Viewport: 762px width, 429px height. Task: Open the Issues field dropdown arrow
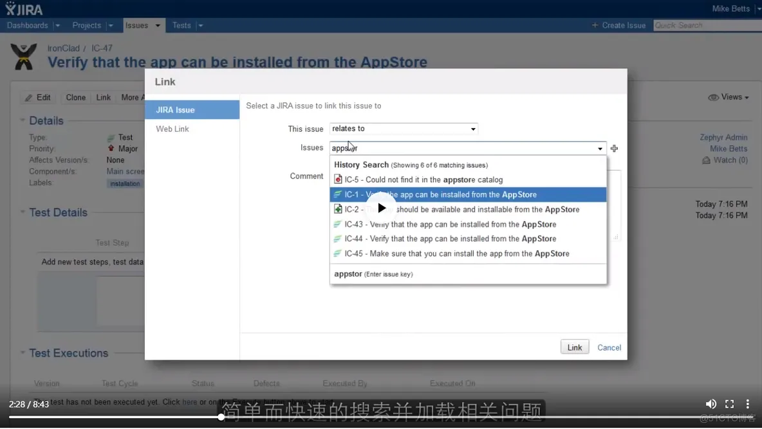(x=600, y=149)
